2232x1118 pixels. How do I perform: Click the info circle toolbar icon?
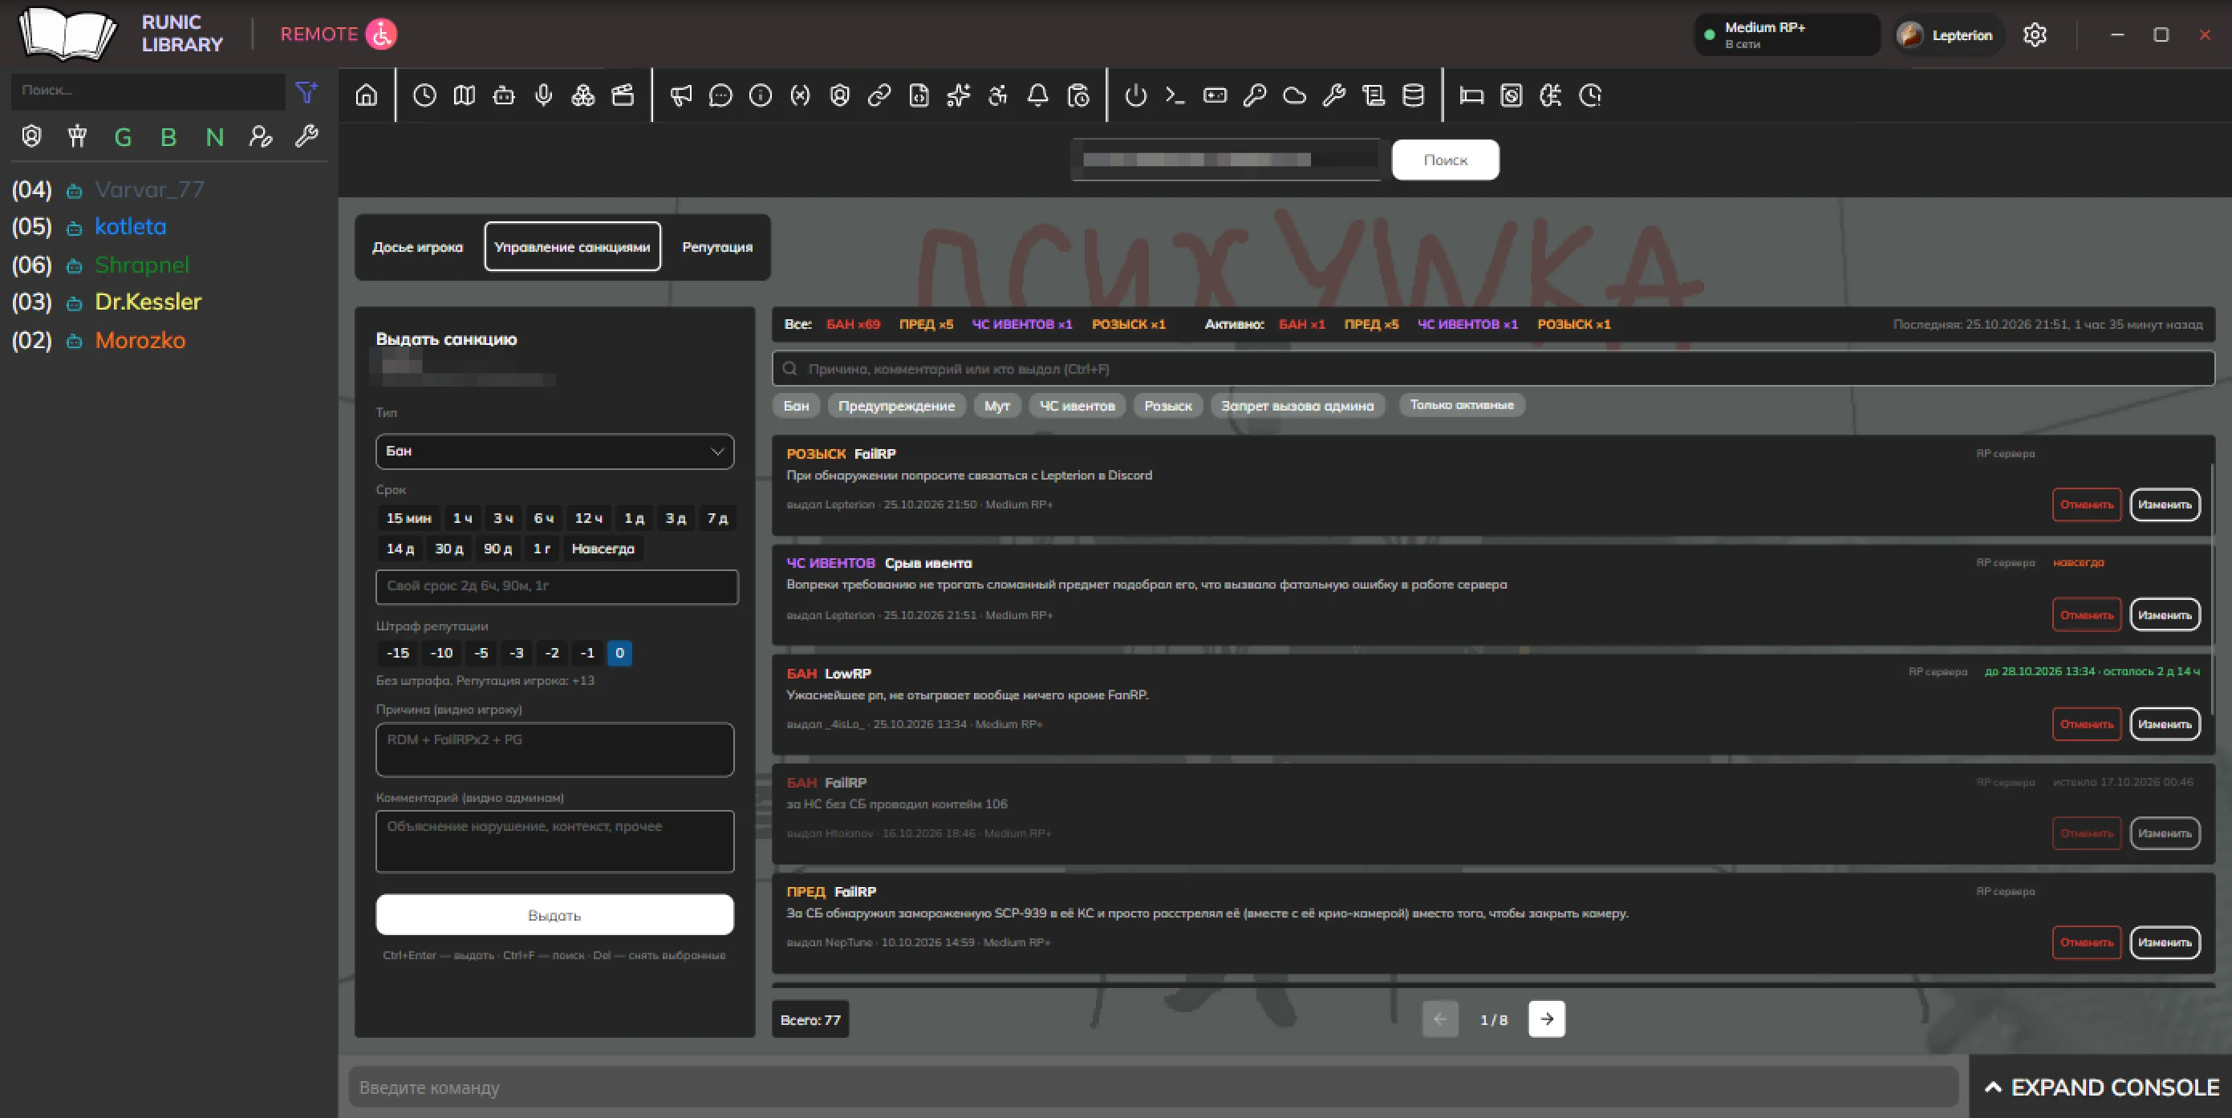tap(761, 95)
